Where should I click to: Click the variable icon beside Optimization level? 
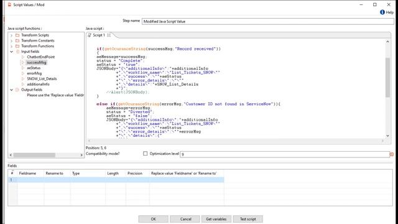[392, 154]
